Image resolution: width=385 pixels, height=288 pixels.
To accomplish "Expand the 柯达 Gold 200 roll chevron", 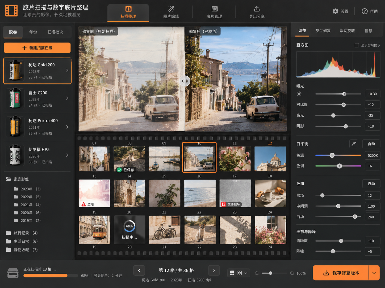I will click(x=67, y=71).
